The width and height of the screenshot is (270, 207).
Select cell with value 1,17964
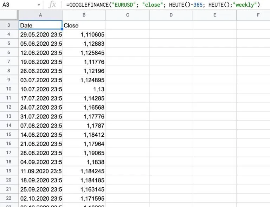(x=84, y=144)
